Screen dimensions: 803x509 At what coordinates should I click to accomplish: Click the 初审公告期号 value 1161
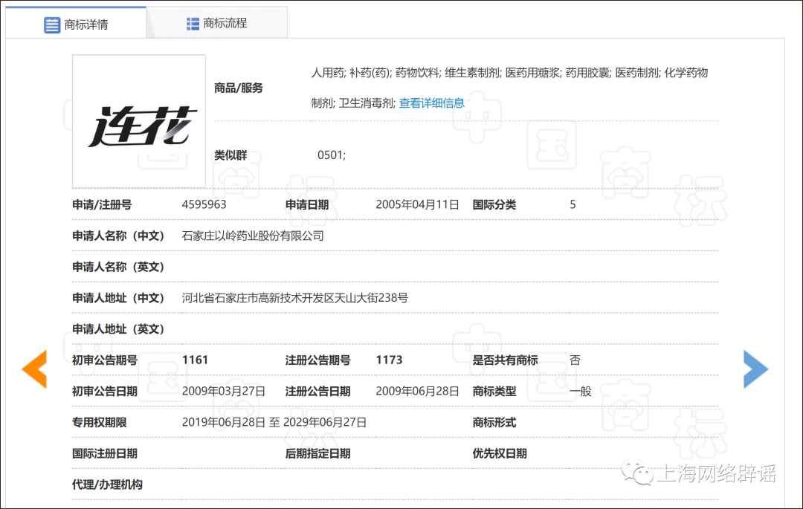tap(194, 360)
